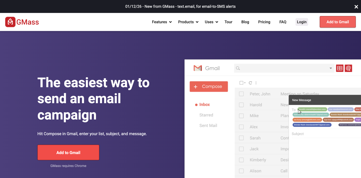
Task: Click the blue Brendan Walsh recipient chip
Action: pos(312,125)
